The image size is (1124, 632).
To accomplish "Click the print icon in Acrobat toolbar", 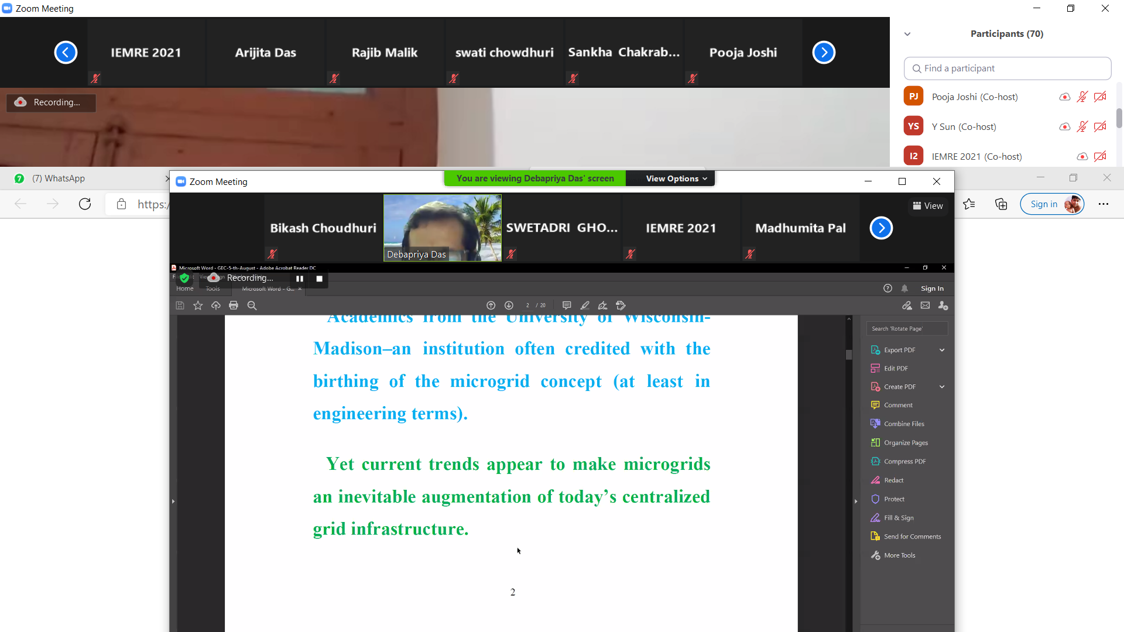I will [x=234, y=305].
